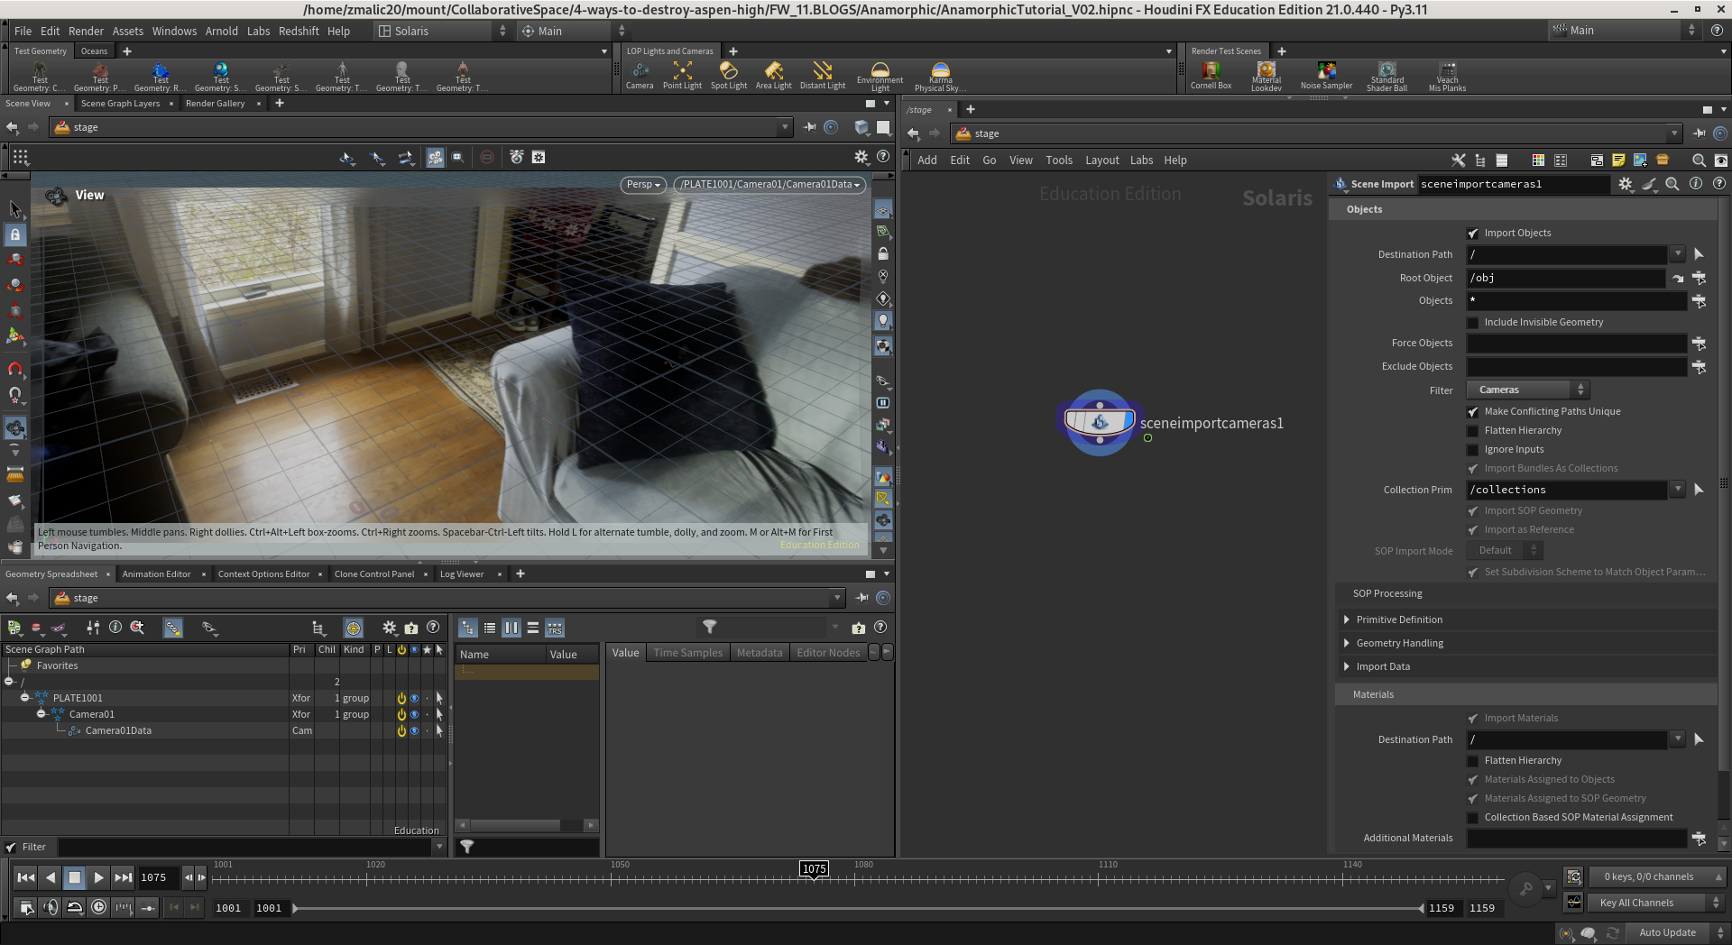Enable Include Invisible Geometry checkbox
1732x945 pixels.
(1473, 323)
